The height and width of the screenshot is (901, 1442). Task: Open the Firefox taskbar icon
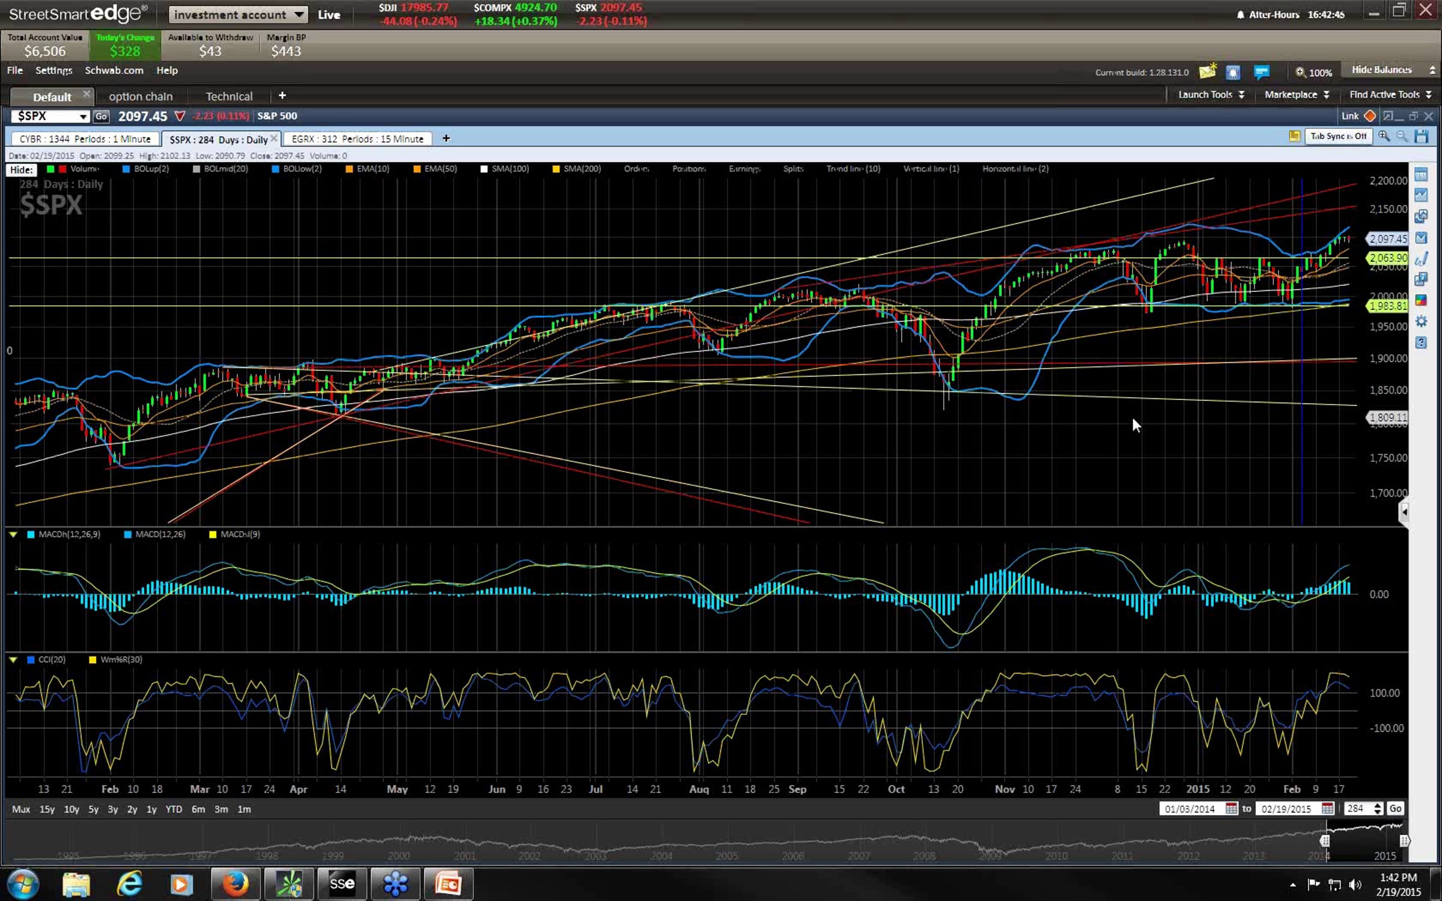(x=235, y=884)
